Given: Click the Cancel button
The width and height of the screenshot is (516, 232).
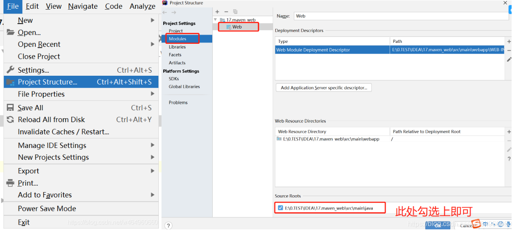Looking at the screenshot, I should point(466,226).
